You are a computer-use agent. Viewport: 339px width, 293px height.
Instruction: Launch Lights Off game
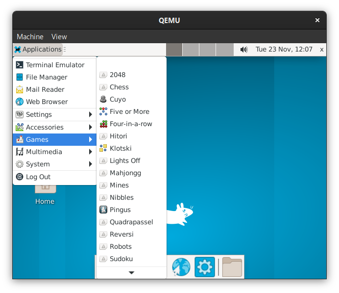(x=131, y=160)
